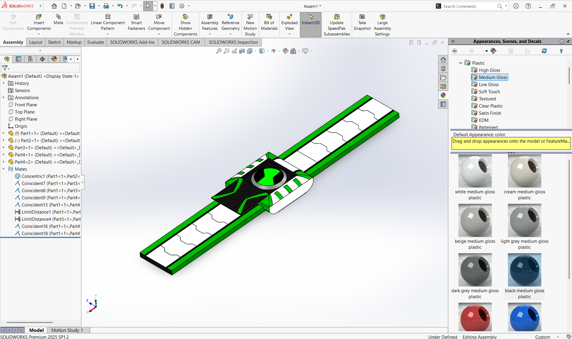Click the Mate tool icon

(58, 17)
